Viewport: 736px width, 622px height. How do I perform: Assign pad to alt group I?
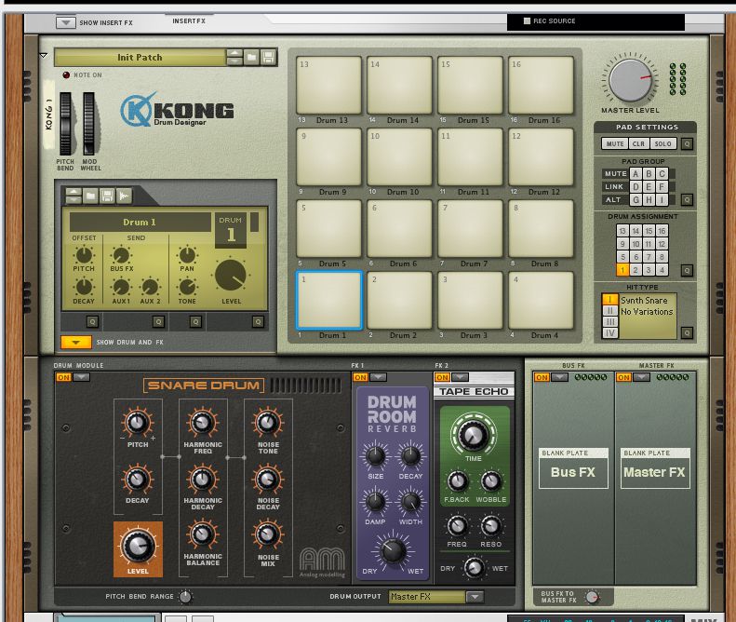point(662,199)
